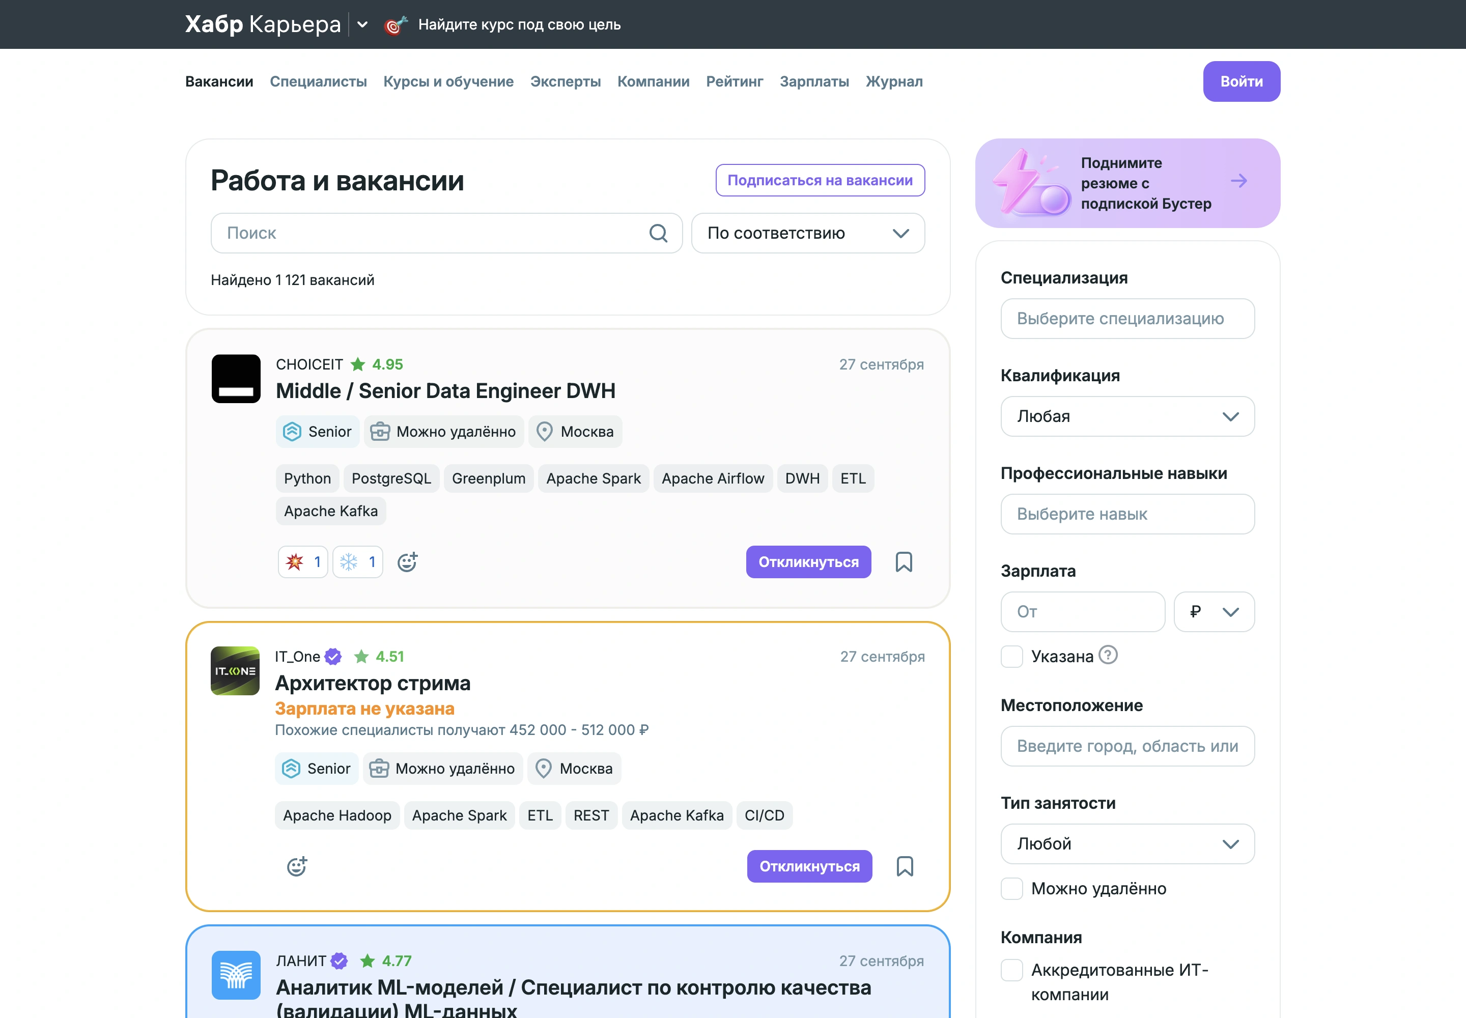Viewport: 1466px width, 1018px height.
Task: Click the IT_One rating star 4.51
Action: point(362,656)
